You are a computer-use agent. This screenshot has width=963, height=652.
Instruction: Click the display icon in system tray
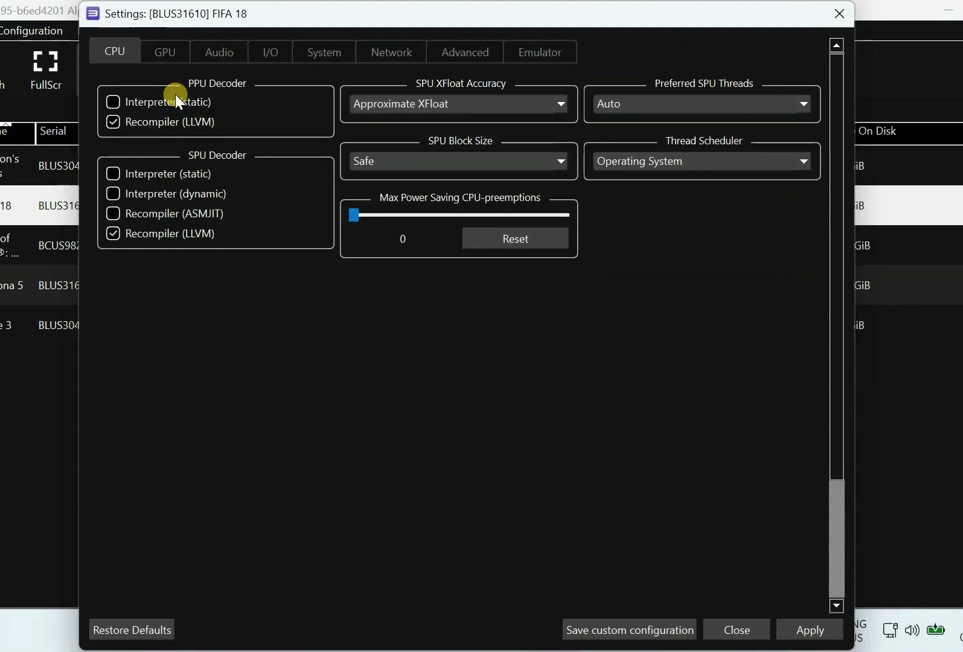[890, 630]
